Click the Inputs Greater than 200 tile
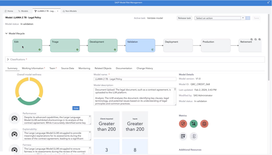 [135, 124]
